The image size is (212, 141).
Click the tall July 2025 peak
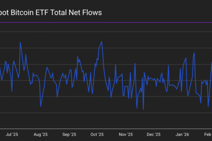click(20, 43)
